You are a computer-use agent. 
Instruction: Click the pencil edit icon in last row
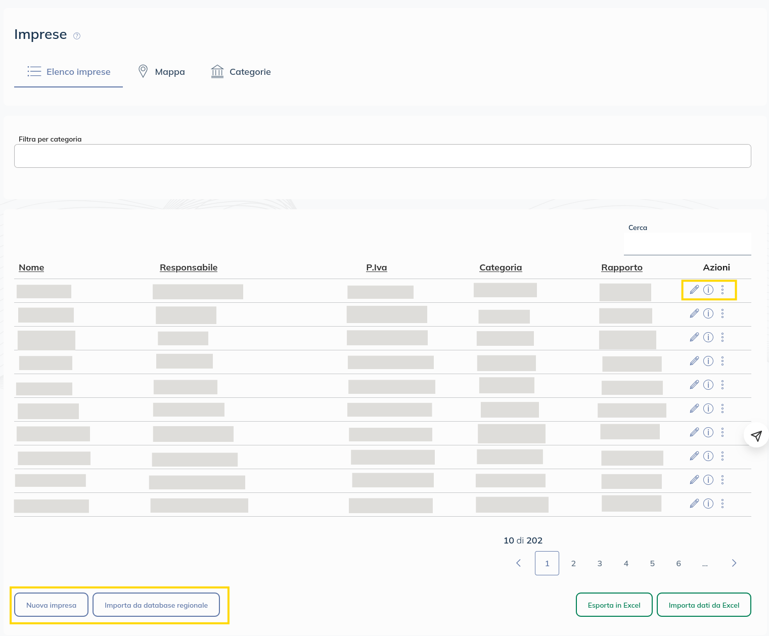pos(694,504)
